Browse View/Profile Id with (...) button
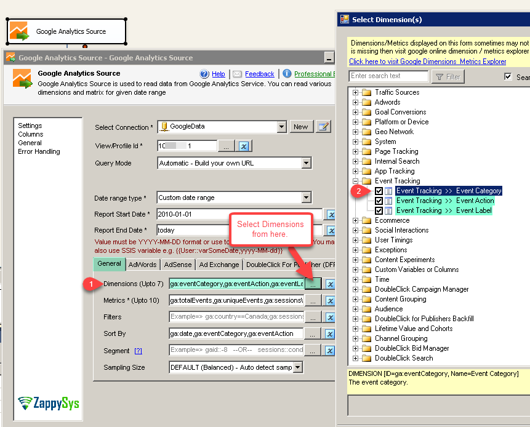530x427 pixels. pos(226,146)
